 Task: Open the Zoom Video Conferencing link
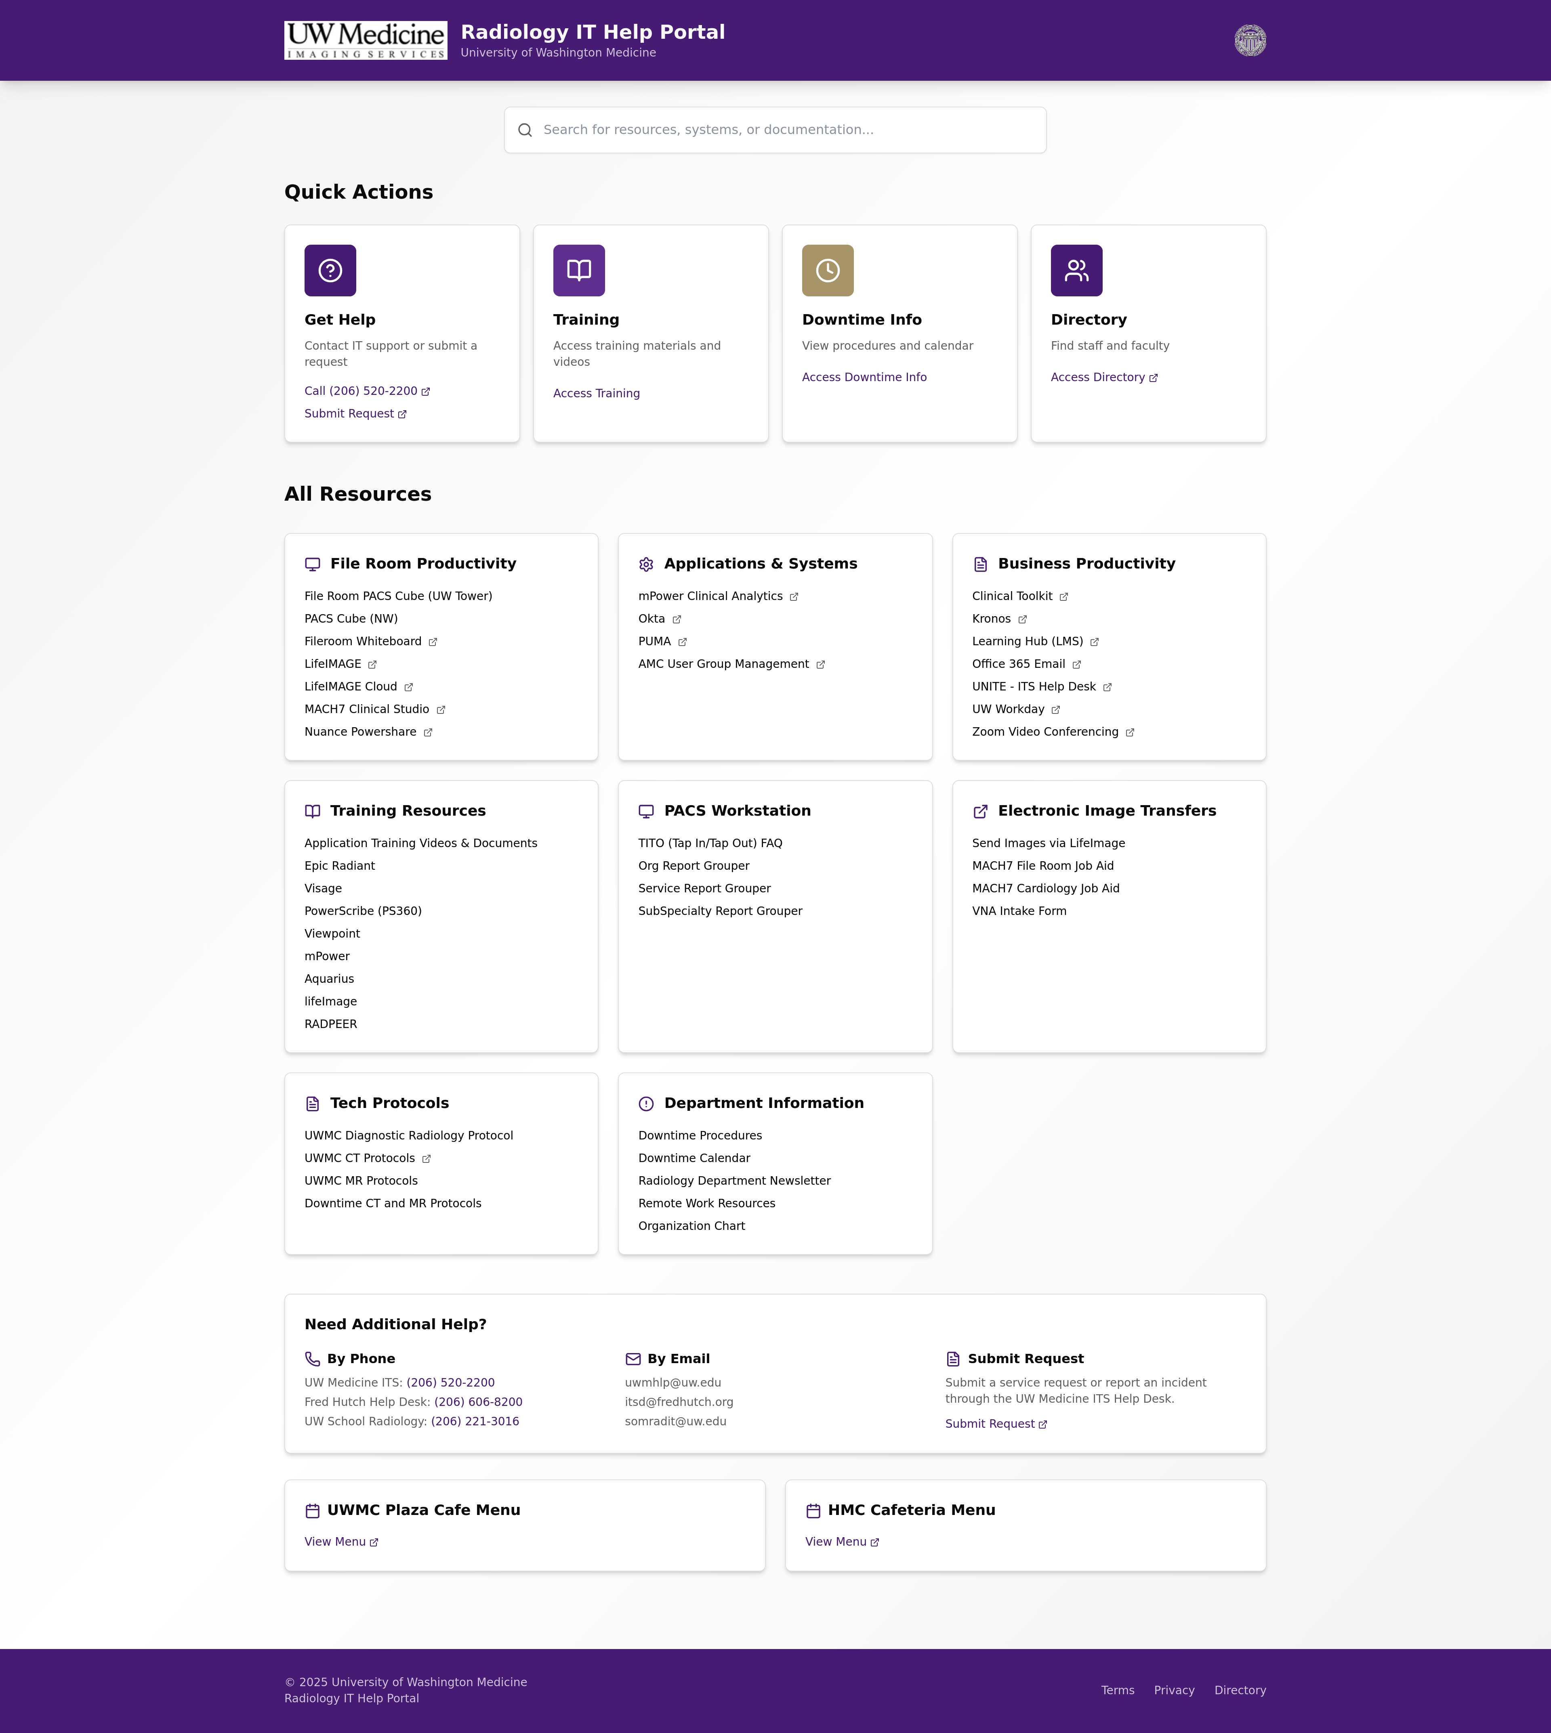pyautogui.click(x=1045, y=732)
